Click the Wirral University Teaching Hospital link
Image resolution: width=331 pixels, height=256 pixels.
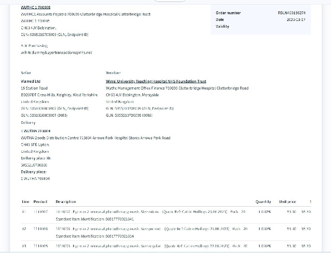(156, 81)
